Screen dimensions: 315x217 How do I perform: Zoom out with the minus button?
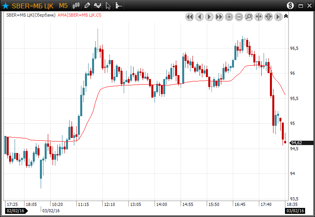tap(239, 17)
